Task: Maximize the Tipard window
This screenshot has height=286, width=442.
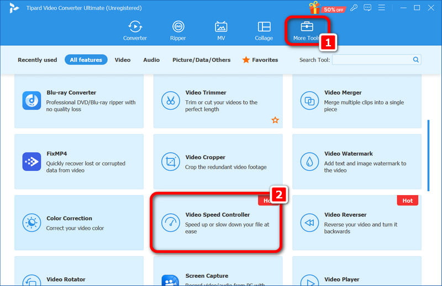Action: pos(417,8)
